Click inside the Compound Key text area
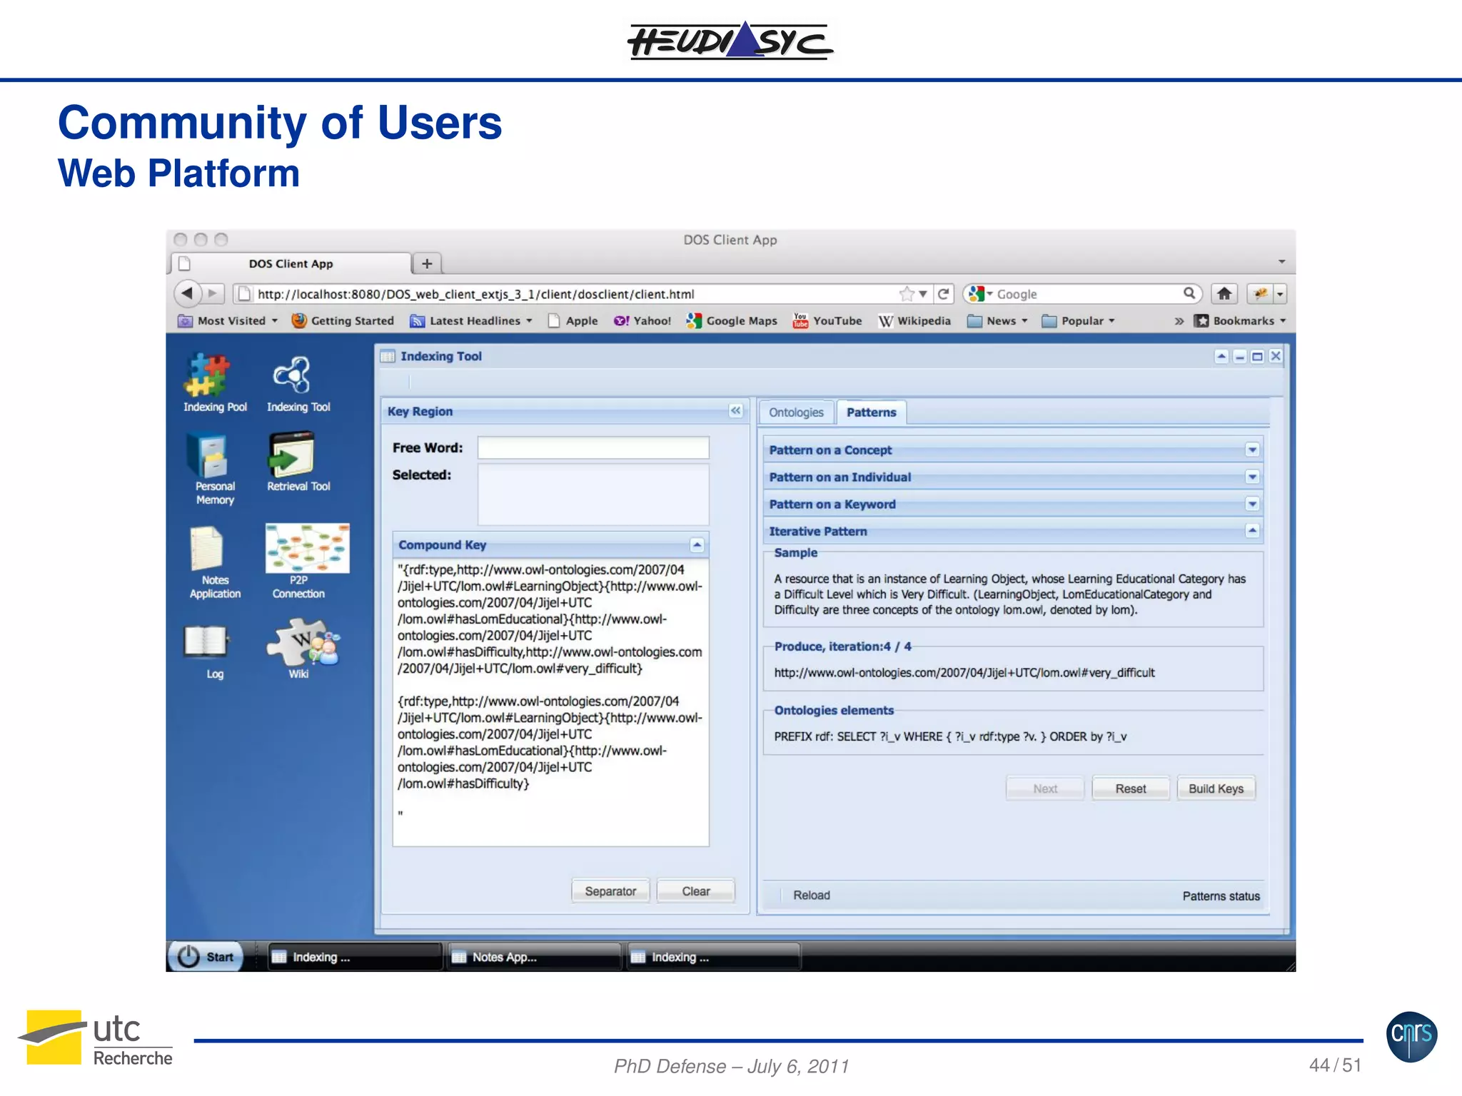The height and width of the screenshot is (1096, 1462). (550, 702)
